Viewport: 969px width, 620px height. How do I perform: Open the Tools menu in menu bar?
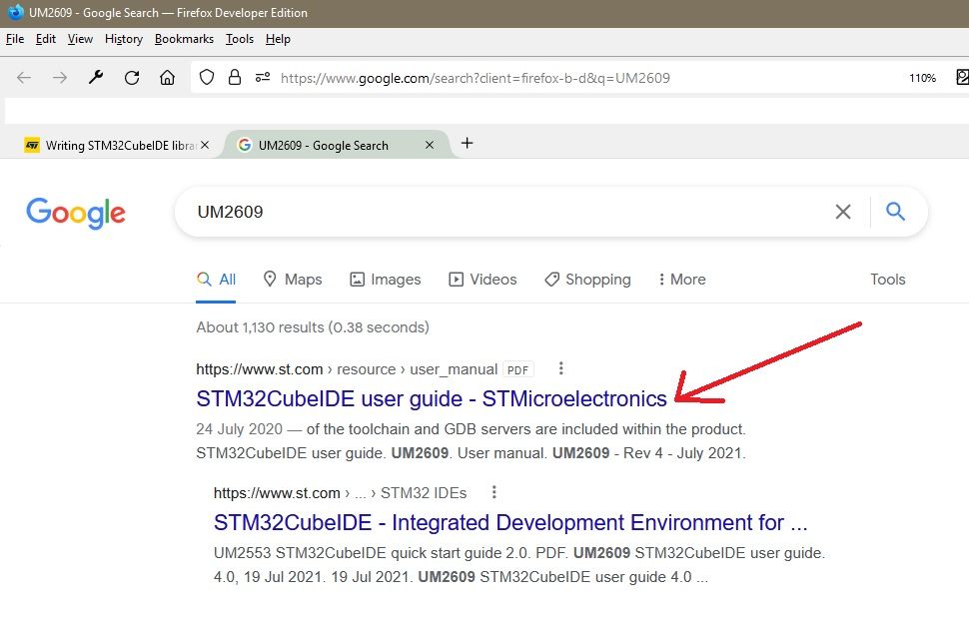point(240,39)
